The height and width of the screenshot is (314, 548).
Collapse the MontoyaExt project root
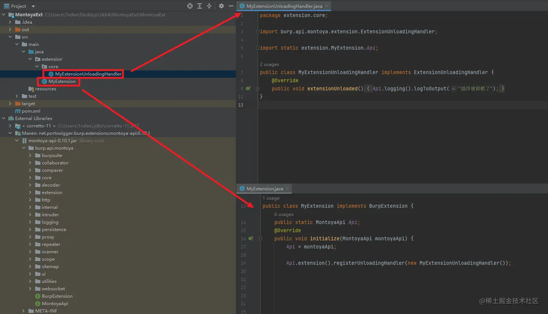(4, 15)
